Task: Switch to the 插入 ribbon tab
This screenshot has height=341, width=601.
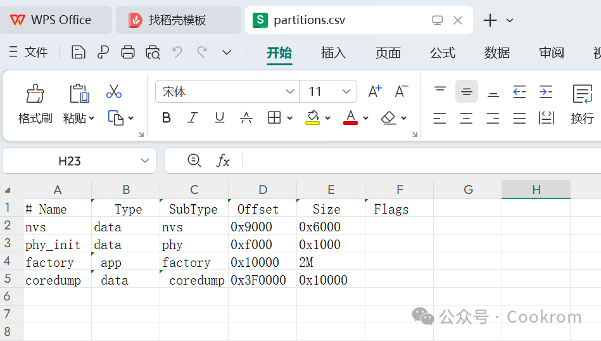Action: tap(334, 53)
